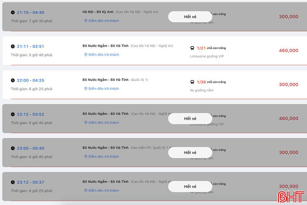Click Hết vé button on 21:10 trip

click(x=190, y=17)
